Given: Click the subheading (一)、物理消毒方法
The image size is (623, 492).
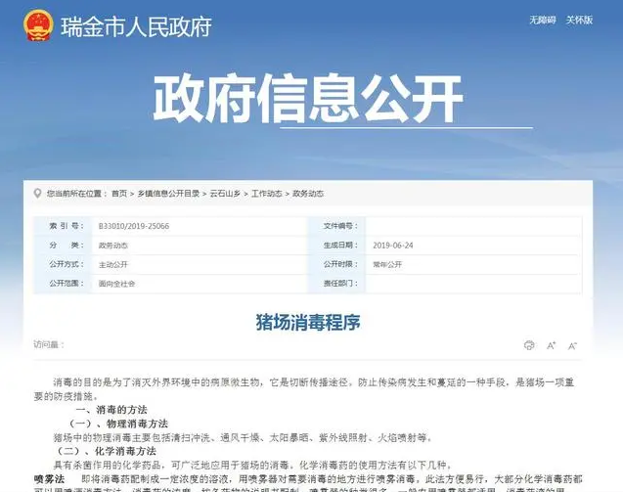Looking at the screenshot, I should point(118,424).
